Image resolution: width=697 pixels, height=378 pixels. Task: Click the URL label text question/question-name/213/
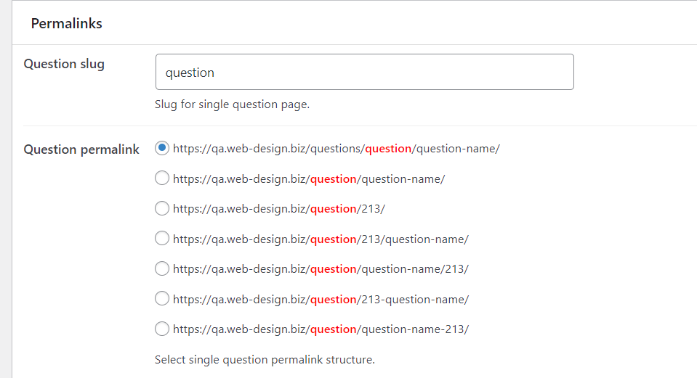(x=321, y=269)
